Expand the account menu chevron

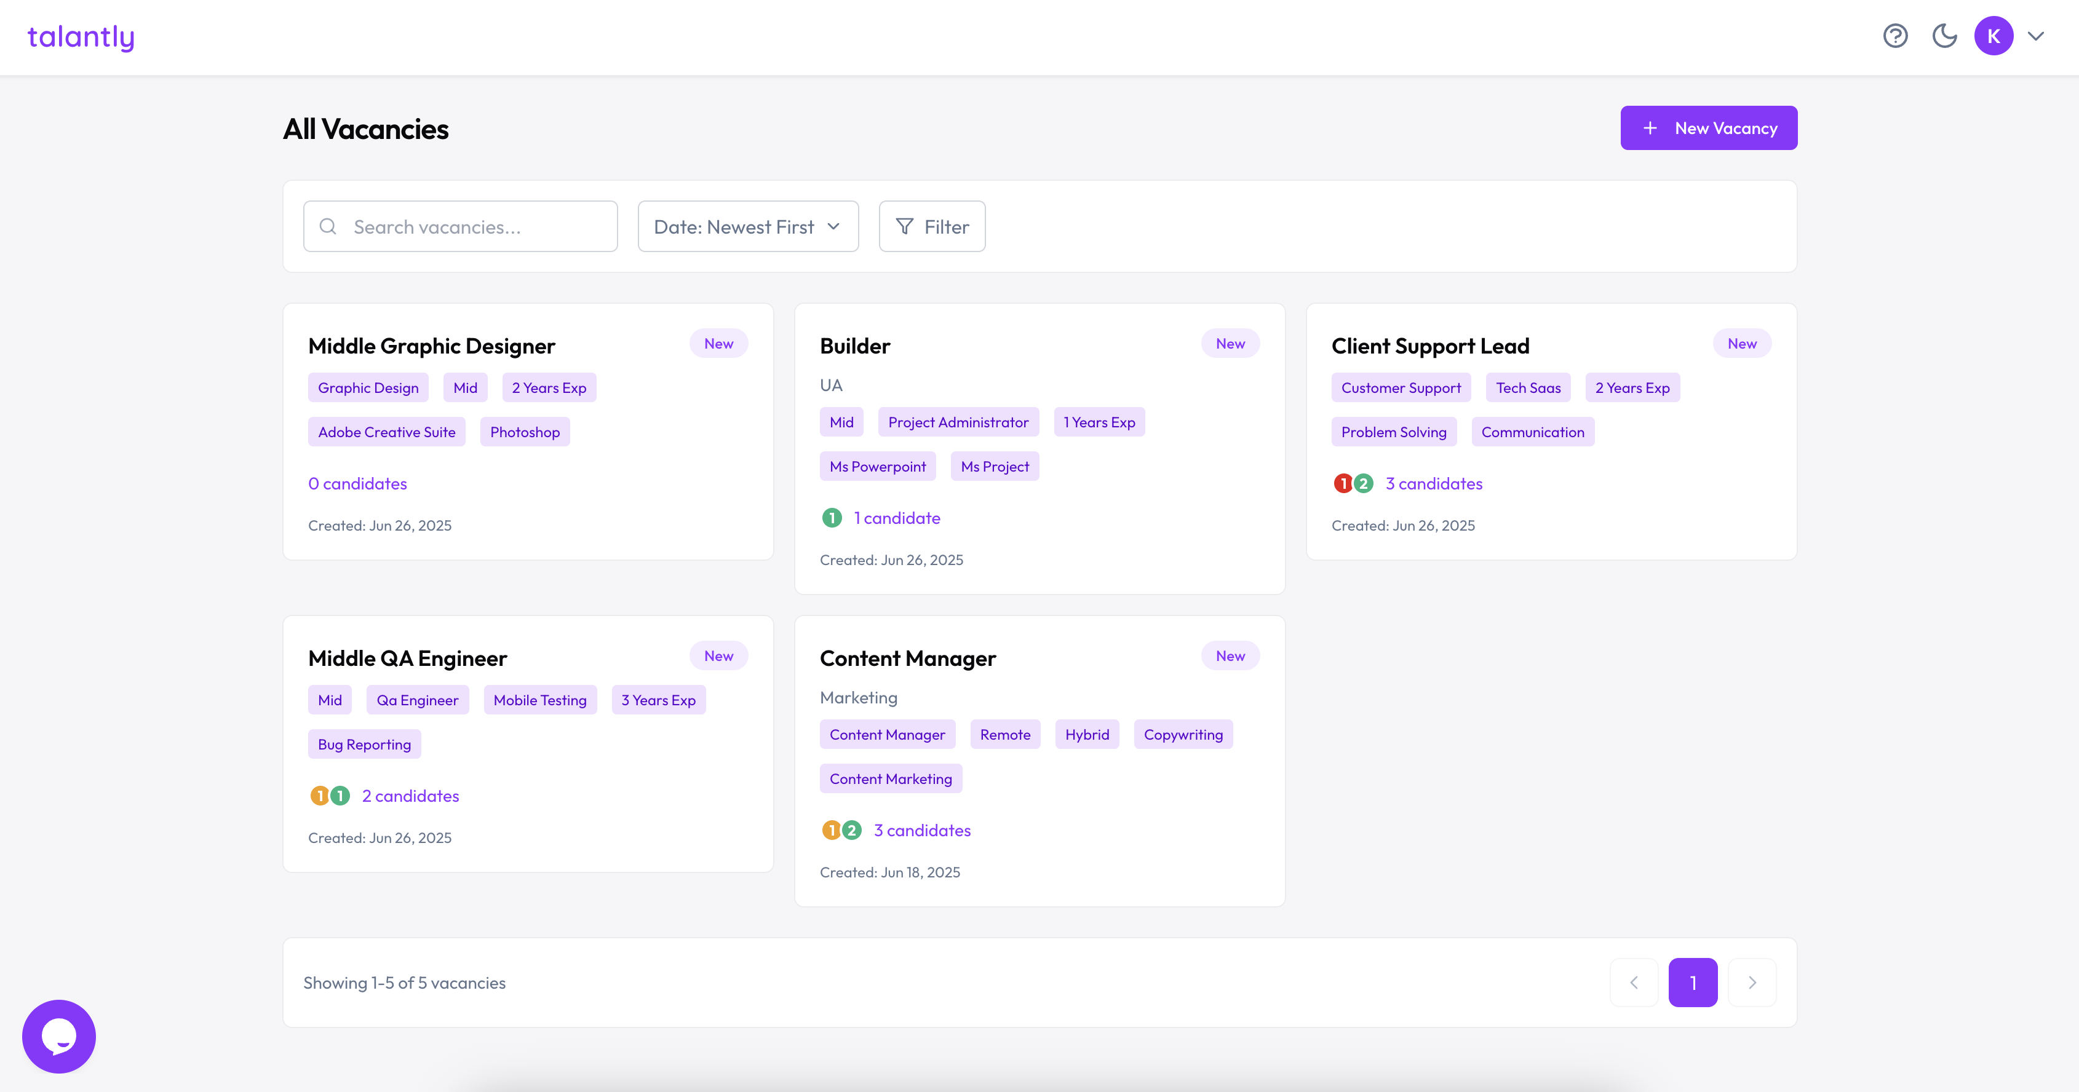pos(2036,36)
